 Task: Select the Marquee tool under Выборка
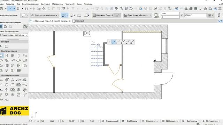7,46
